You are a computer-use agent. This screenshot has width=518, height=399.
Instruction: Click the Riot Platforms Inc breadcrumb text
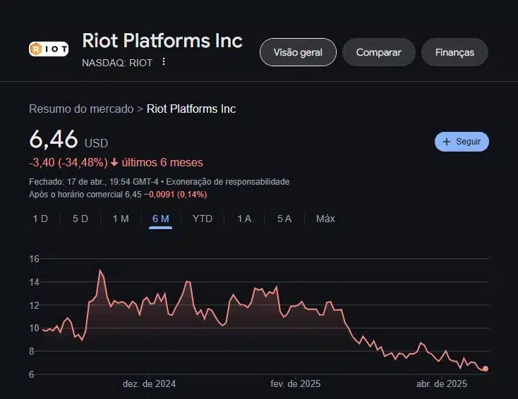[191, 109]
